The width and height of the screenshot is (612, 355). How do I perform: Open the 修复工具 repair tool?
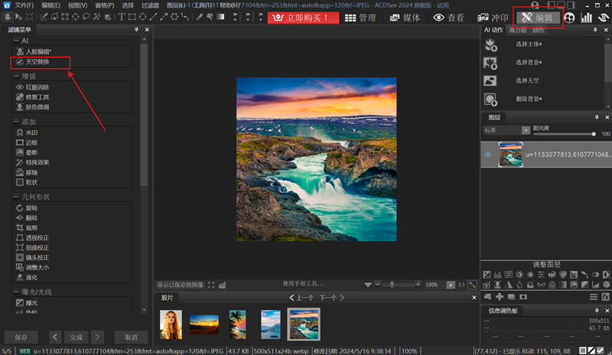pyautogui.click(x=37, y=97)
